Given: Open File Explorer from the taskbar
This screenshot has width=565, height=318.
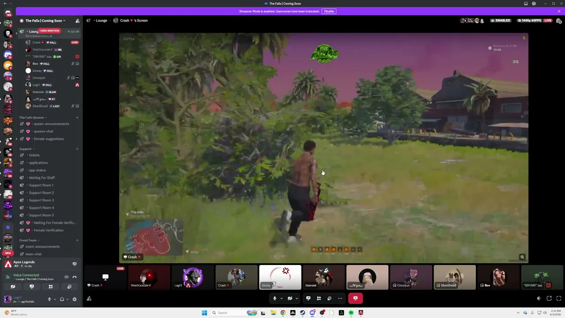Looking at the screenshot, I should pyautogui.click(x=273, y=313).
